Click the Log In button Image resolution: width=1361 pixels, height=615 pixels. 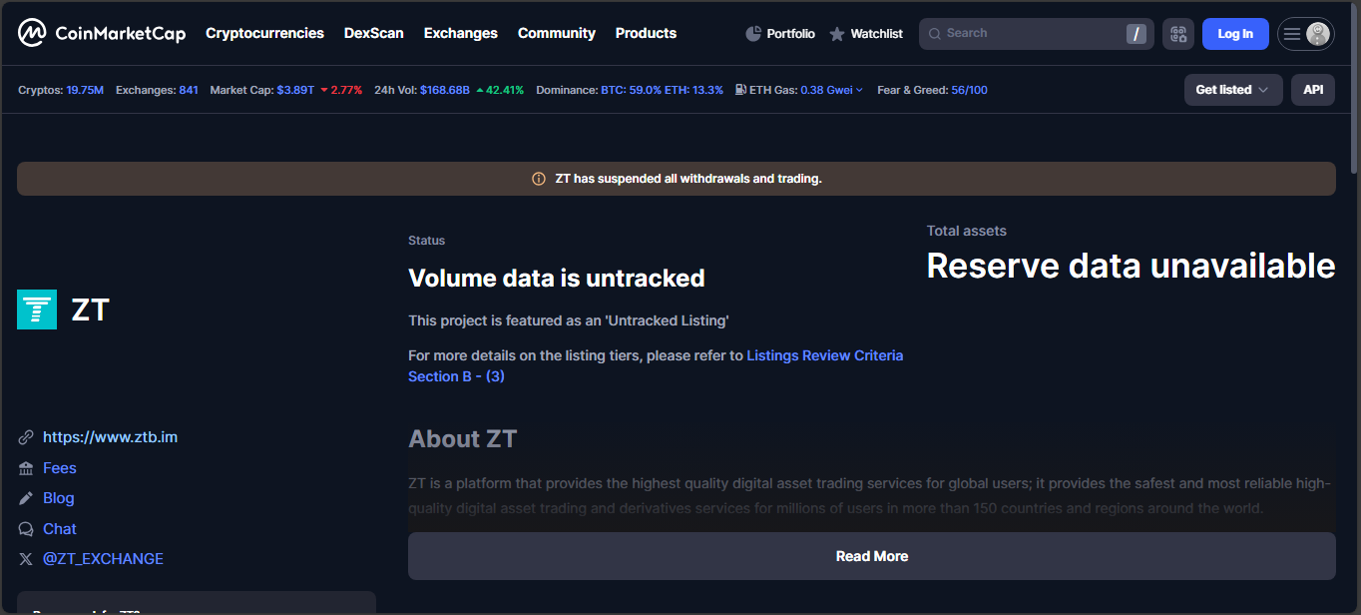[1234, 34]
